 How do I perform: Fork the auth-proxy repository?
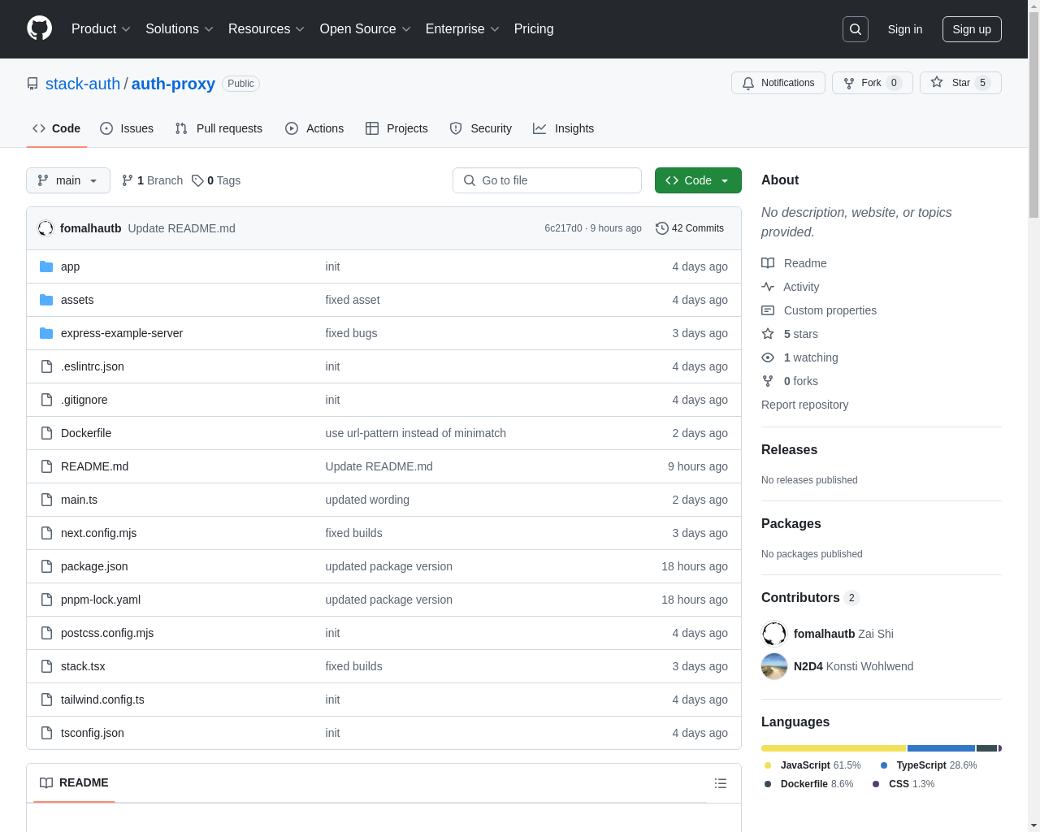[872, 83]
